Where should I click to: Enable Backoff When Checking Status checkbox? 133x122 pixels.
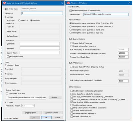(71, 67)
